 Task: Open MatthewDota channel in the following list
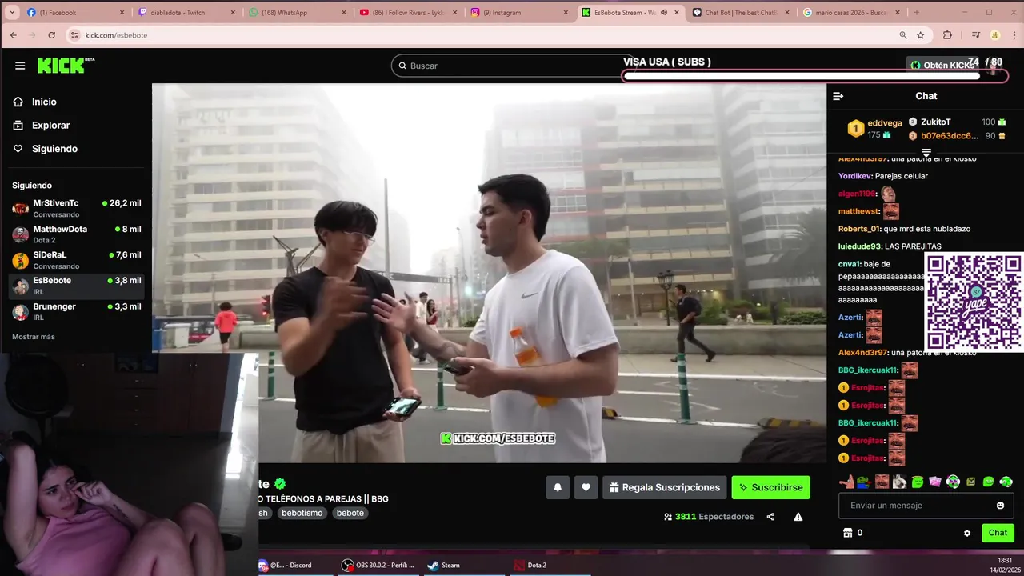click(77, 234)
